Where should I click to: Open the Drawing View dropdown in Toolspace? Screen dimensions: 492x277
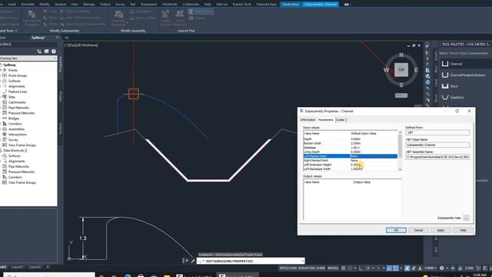[x=28, y=58]
